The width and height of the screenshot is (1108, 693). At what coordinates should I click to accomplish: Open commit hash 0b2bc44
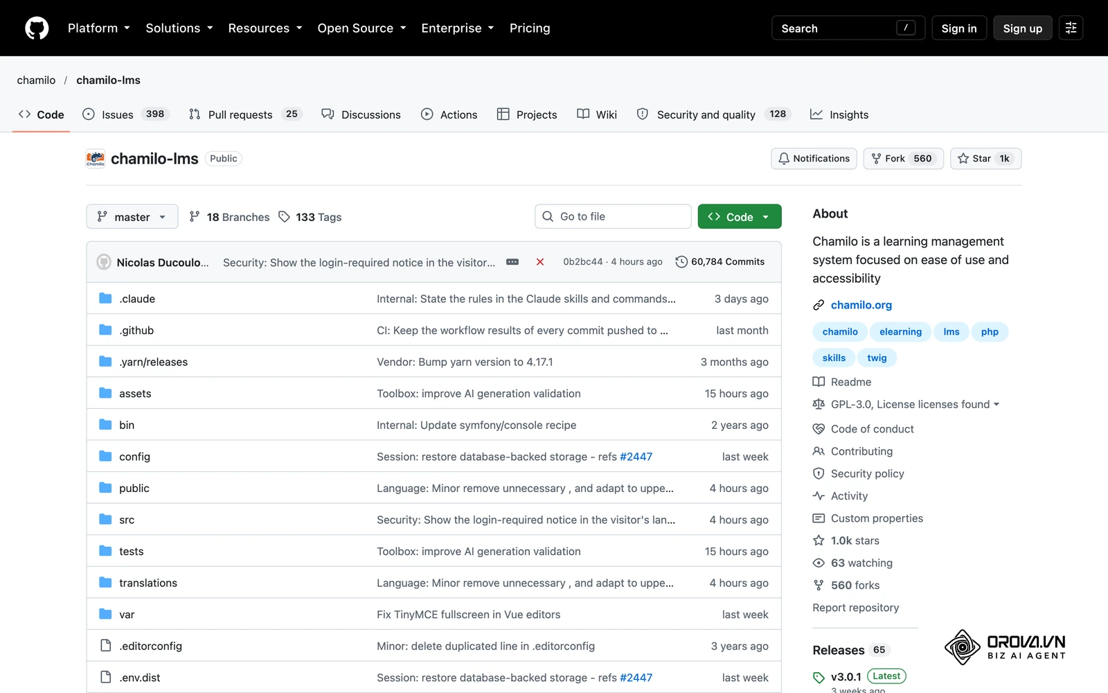pyautogui.click(x=583, y=262)
